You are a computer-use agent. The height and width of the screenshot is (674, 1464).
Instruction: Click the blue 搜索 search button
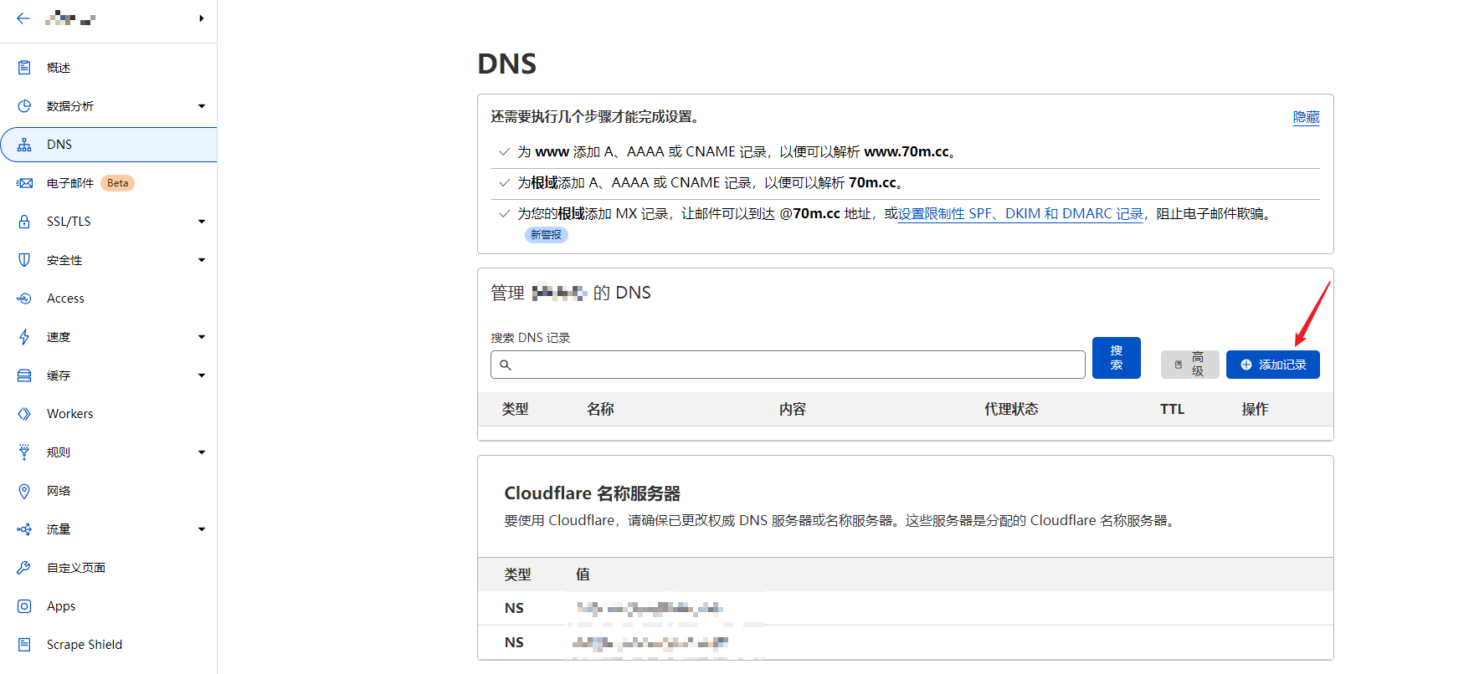(1116, 358)
